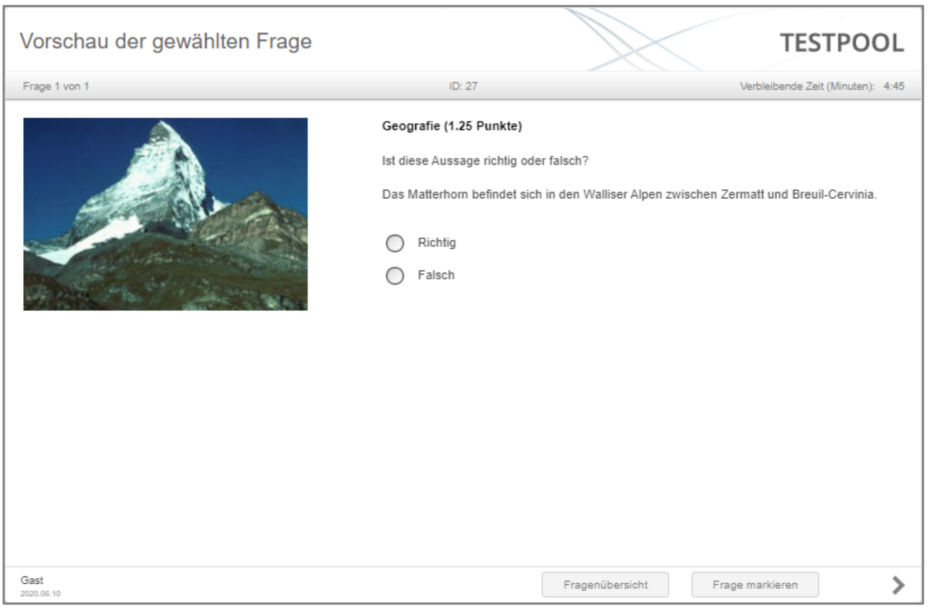Click the ID: 27 label
Image resolution: width=930 pixels, height=610 pixels.
coord(463,86)
